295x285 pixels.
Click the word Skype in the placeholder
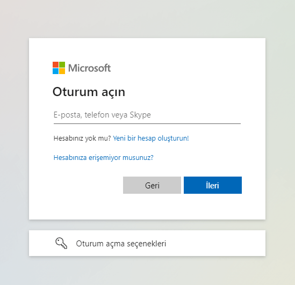pyautogui.click(x=140, y=115)
